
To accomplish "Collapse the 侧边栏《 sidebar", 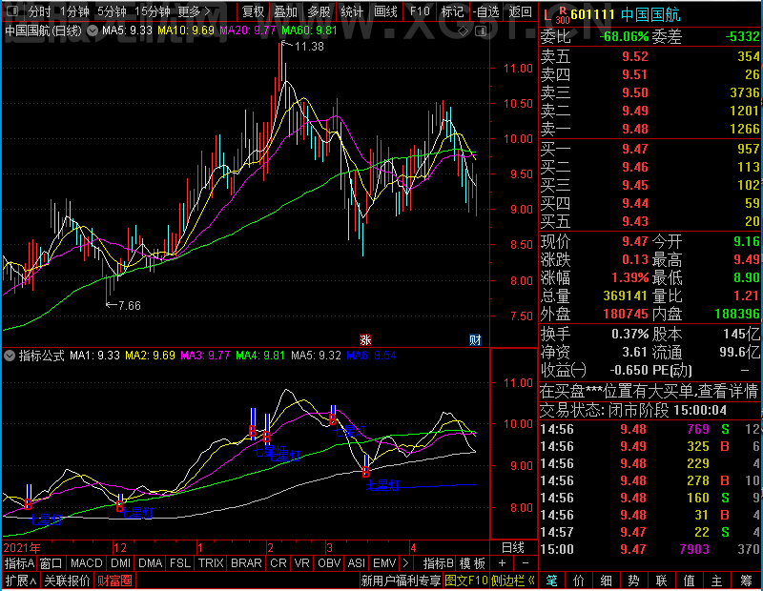I will tap(513, 581).
